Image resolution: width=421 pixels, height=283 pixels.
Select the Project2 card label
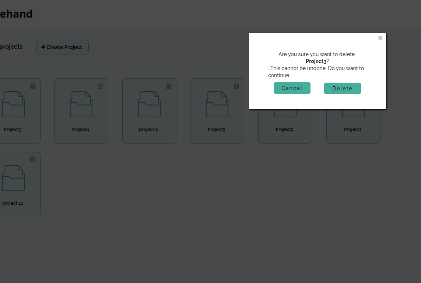[x=285, y=130]
